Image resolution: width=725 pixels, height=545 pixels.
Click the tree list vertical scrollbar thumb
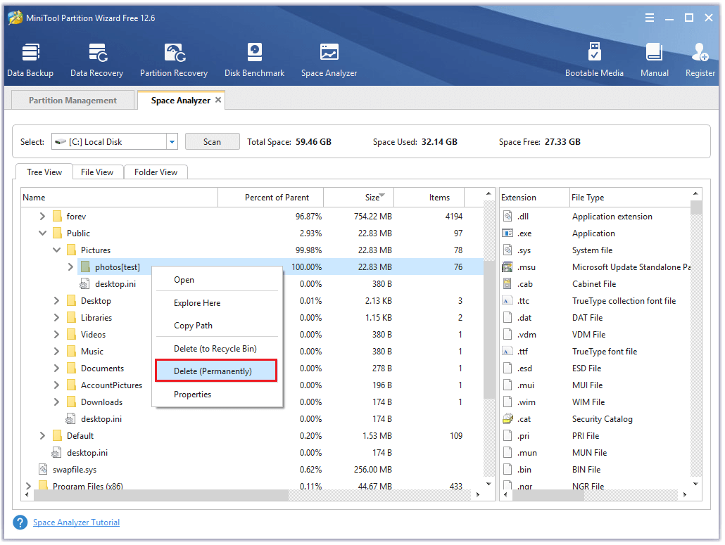[x=488, y=329]
